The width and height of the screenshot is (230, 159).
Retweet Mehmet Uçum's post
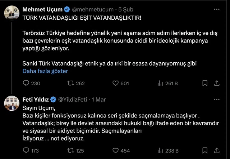point(71,83)
